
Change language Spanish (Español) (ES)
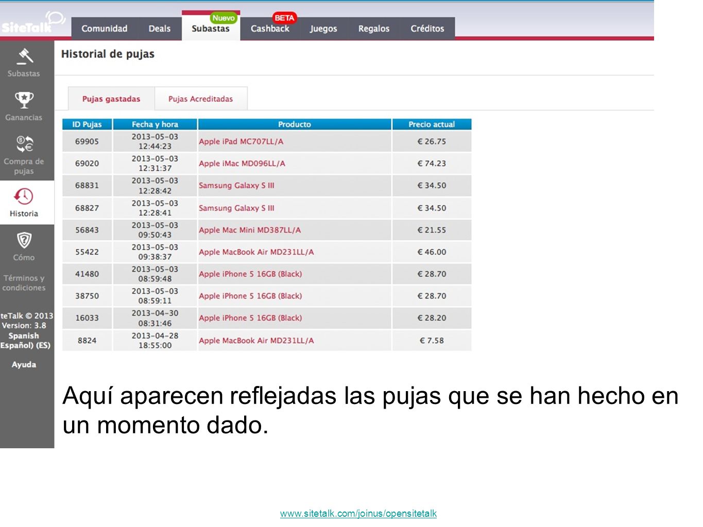click(25, 340)
